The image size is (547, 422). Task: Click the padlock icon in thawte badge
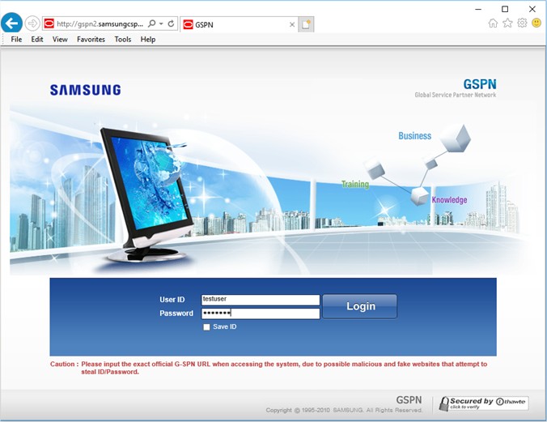pos(443,404)
